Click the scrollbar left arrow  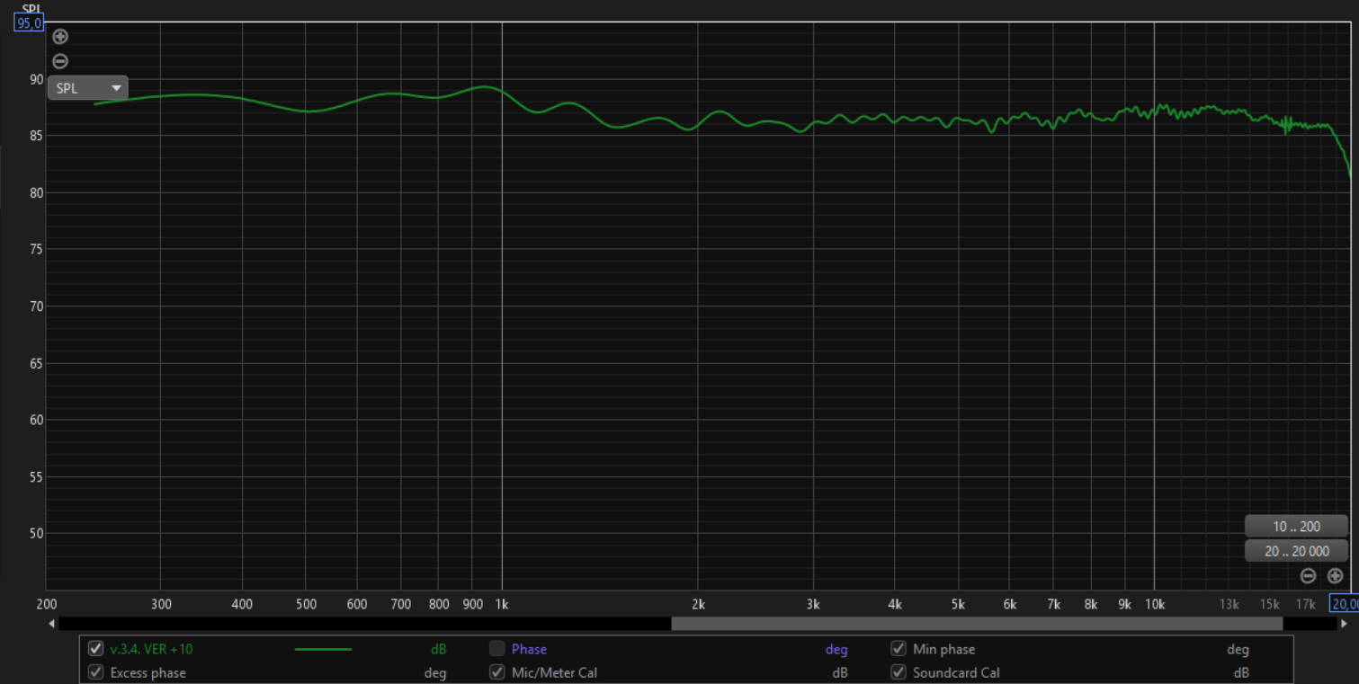coord(51,623)
